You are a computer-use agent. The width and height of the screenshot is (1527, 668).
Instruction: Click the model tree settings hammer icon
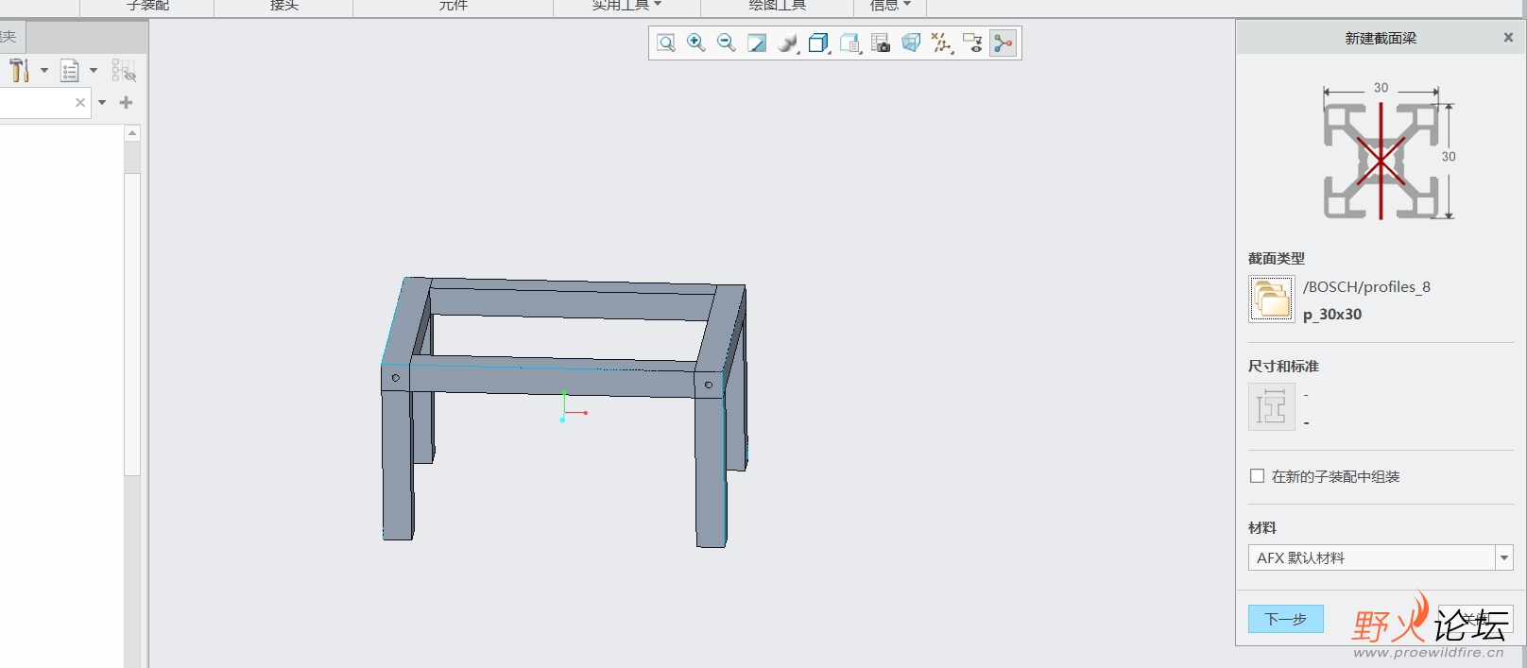click(x=19, y=70)
